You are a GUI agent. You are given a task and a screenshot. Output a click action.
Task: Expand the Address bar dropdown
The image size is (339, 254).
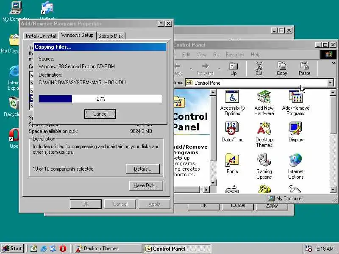pyautogui.click(x=331, y=83)
